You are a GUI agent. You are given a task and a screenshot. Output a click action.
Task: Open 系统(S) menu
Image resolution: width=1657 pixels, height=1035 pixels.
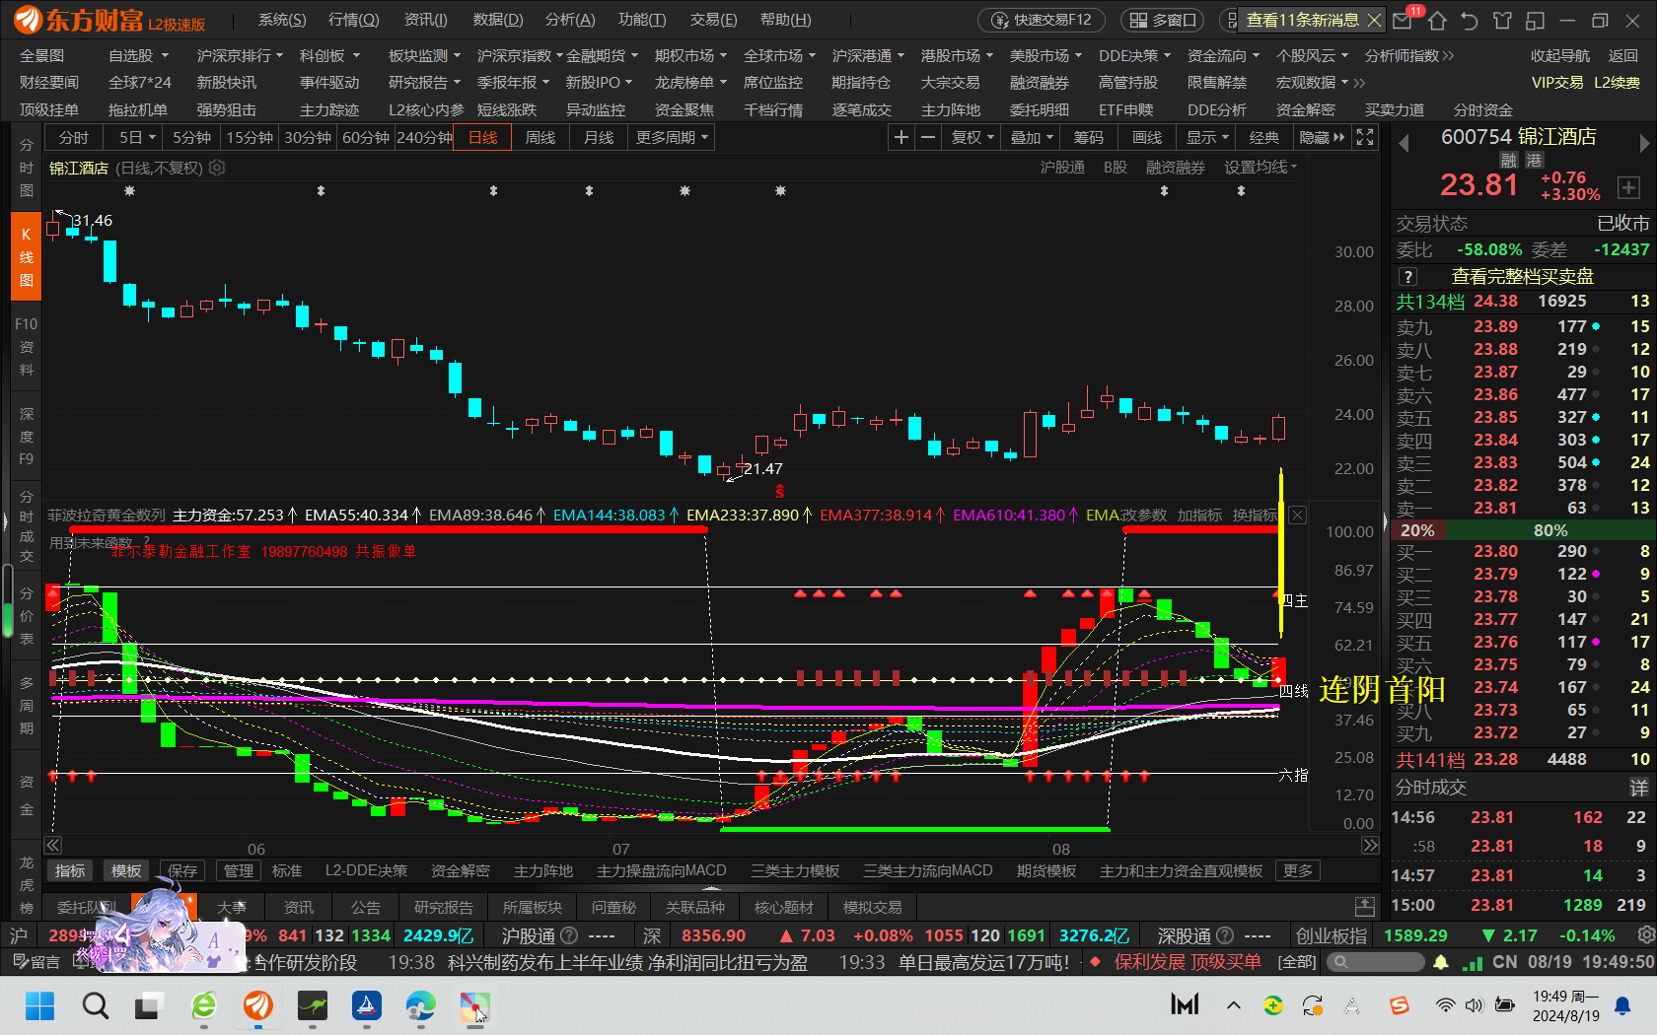[282, 20]
